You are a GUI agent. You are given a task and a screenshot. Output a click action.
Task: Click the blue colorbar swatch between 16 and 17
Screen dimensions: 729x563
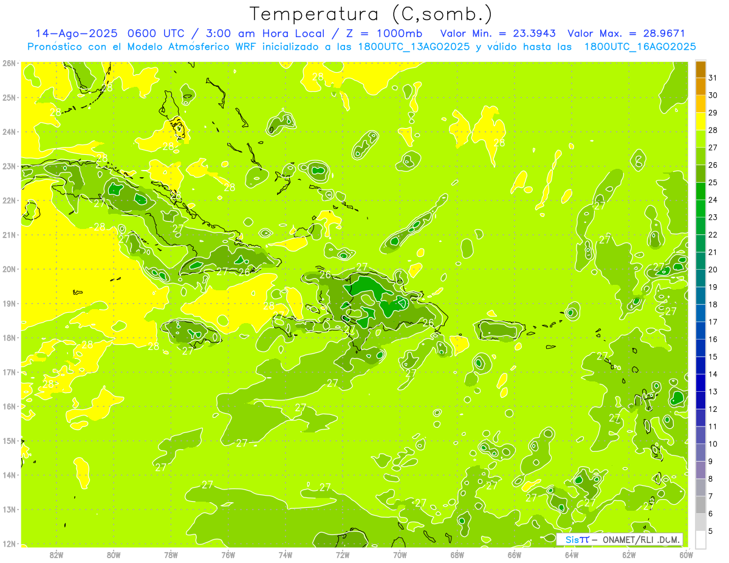[700, 330]
